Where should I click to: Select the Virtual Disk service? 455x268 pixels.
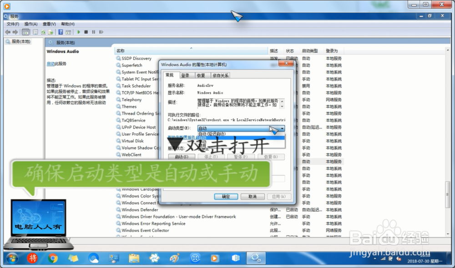[x=132, y=141]
